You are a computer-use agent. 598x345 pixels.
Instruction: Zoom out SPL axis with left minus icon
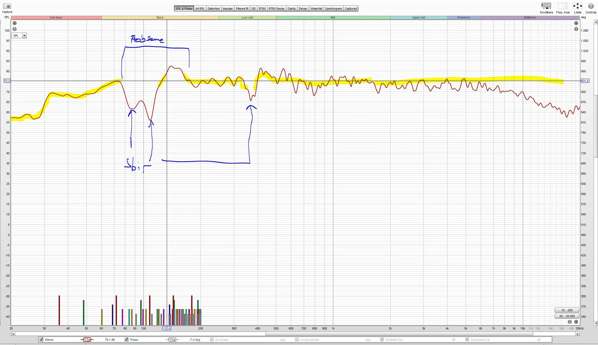(x=15, y=29)
